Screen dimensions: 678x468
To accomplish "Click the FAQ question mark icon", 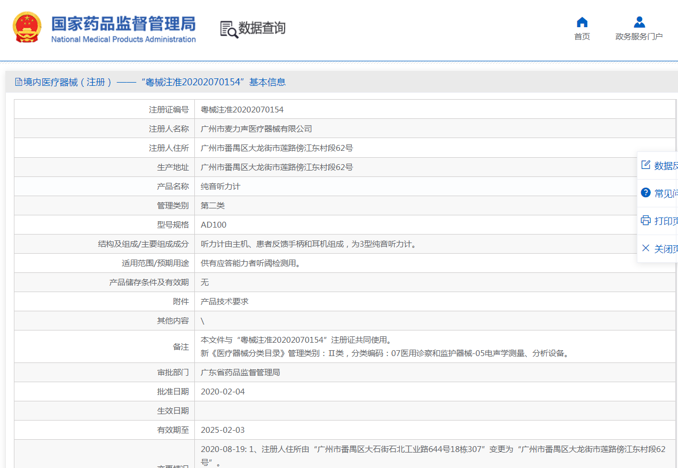I will pos(645,193).
